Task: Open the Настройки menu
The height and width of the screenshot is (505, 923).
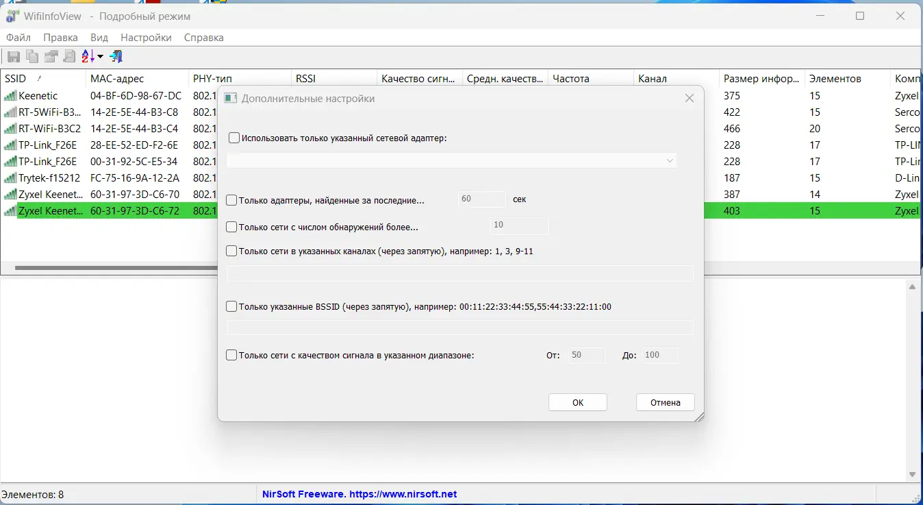Action: point(146,38)
